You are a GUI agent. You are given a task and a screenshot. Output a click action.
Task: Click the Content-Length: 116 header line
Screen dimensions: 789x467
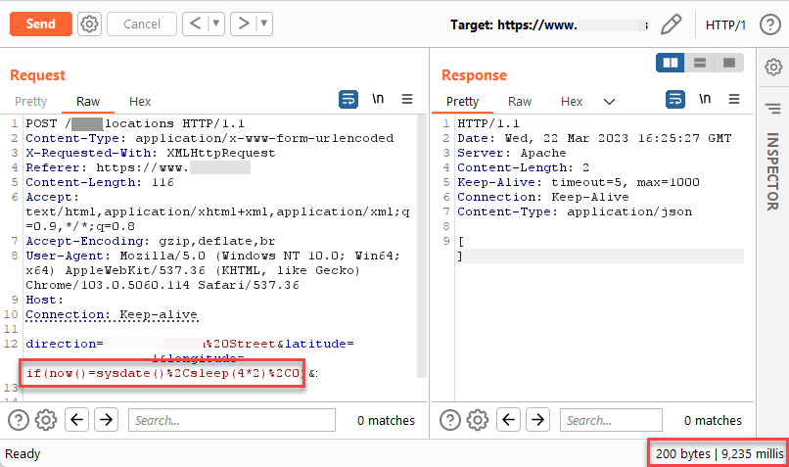pyautogui.click(x=100, y=183)
